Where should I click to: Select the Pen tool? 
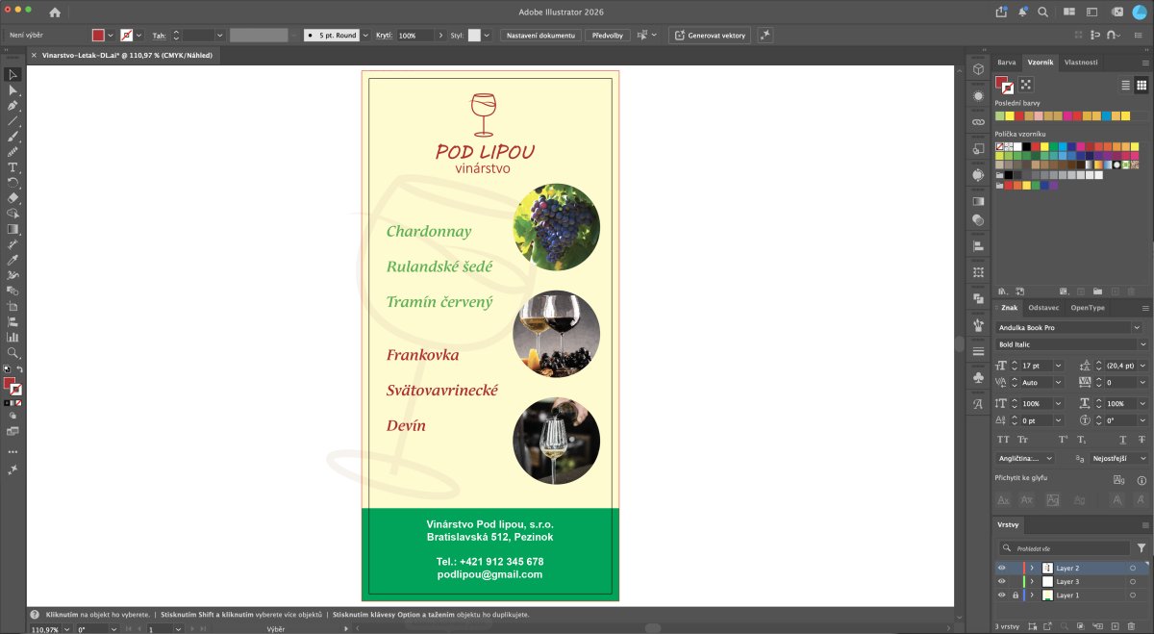coord(13,105)
